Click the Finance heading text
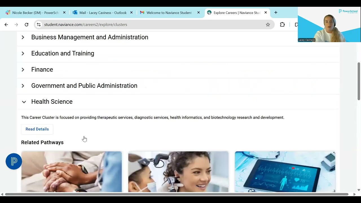Screen dimensions: 361x203 42,69
